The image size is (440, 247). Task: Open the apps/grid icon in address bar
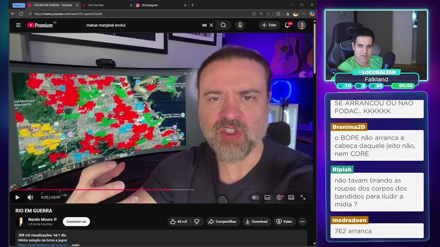[x=254, y=14]
